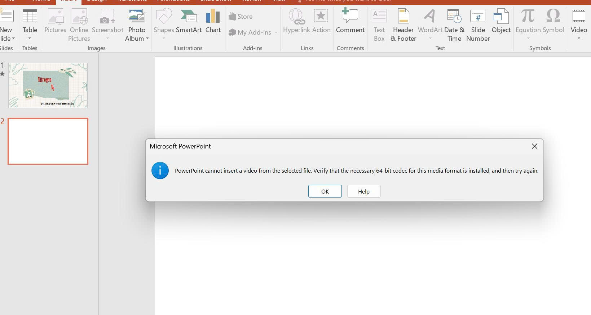
Task: Click the Slide Number icon
Action: tap(478, 17)
